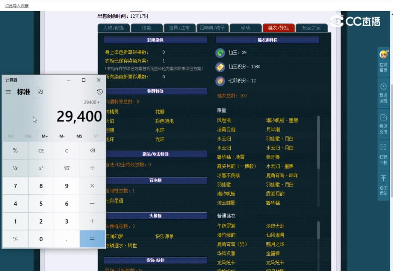This screenshot has height=271, width=393.
Task: Click the 点此导入收藏 link
Action: tap(16, 6)
